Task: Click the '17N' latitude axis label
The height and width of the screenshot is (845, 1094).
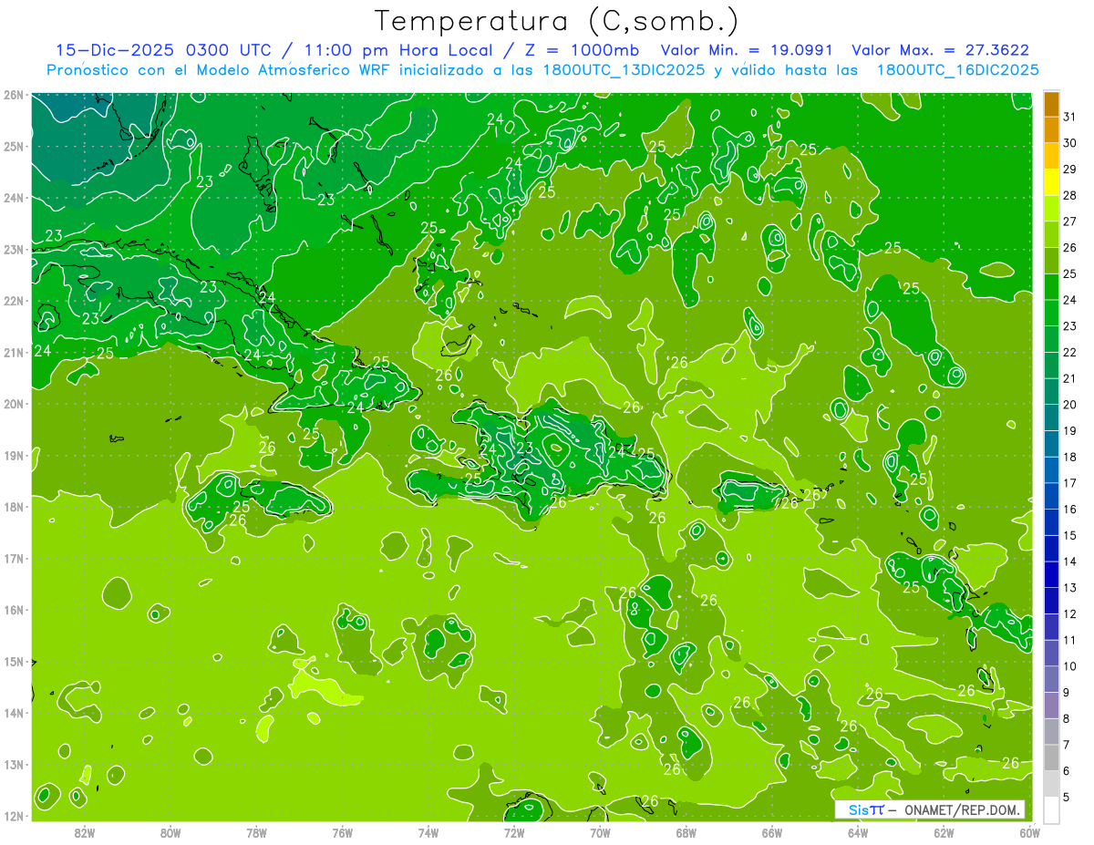Action: click(x=12, y=558)
